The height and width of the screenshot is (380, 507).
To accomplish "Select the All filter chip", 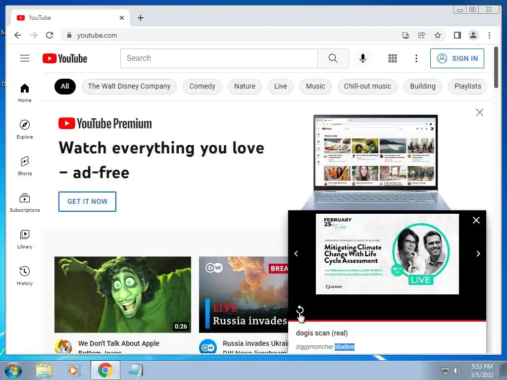I will [65, 86].
